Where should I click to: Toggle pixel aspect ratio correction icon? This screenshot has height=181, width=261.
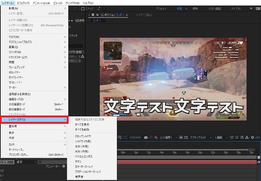[232, 137]
